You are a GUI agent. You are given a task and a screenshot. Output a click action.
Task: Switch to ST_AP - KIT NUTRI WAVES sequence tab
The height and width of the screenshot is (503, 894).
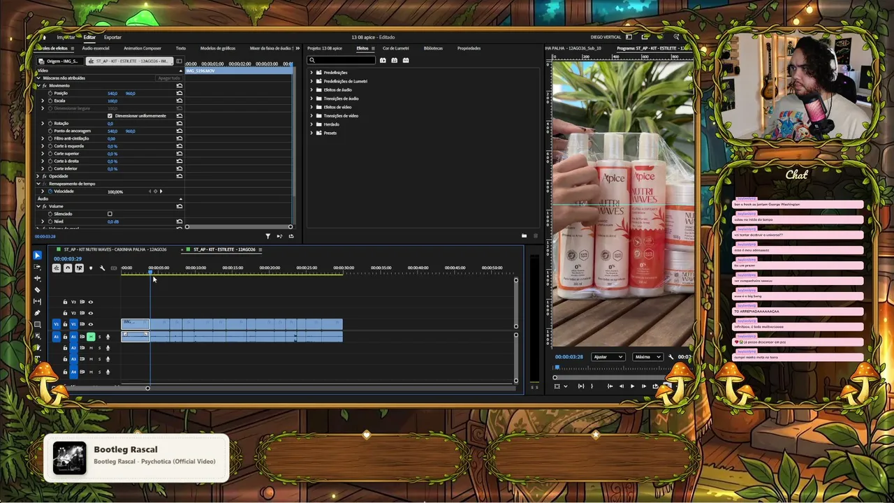(115, 249)
